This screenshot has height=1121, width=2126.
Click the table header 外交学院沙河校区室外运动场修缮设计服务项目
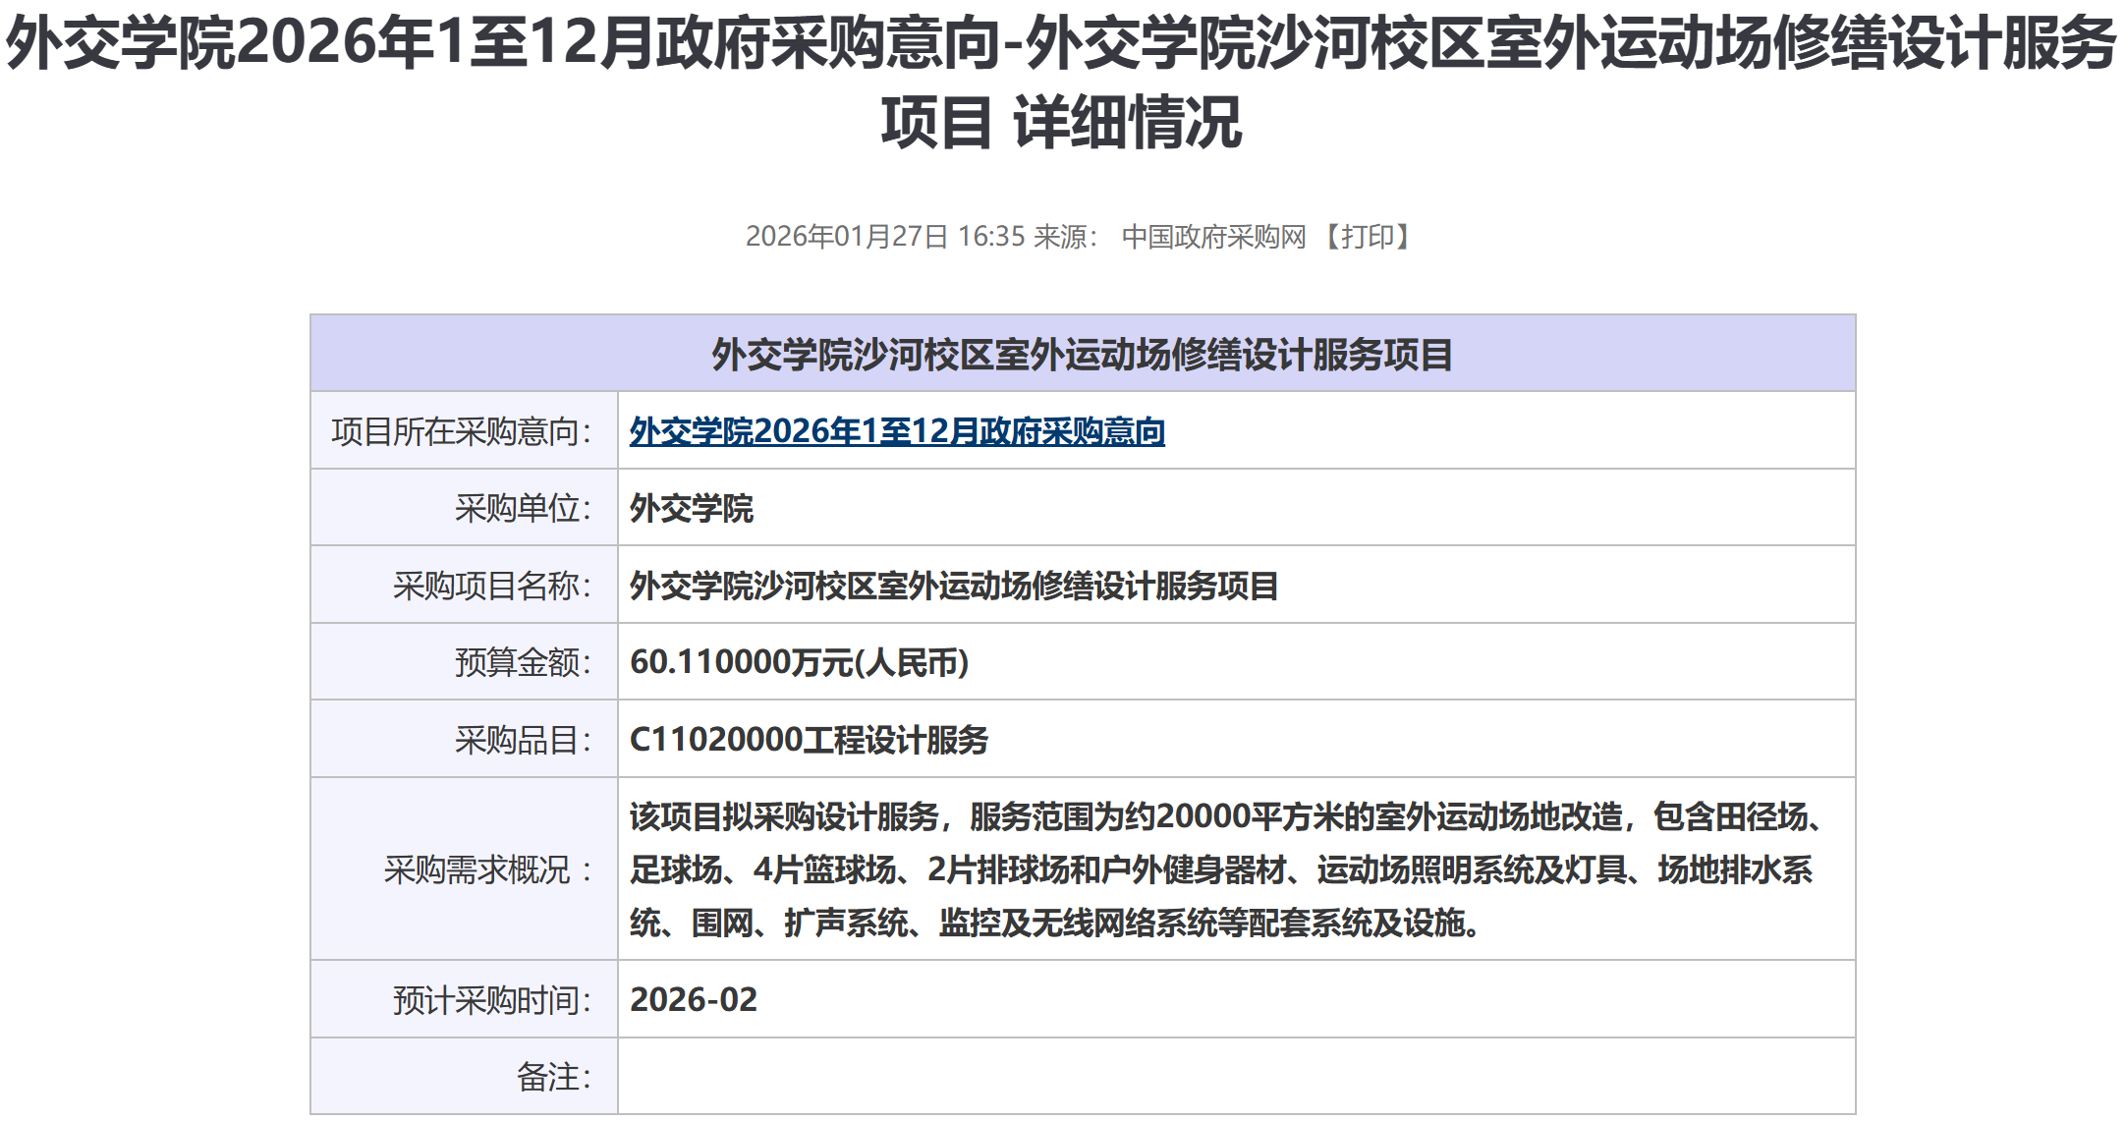click(x=1082, y=355)
